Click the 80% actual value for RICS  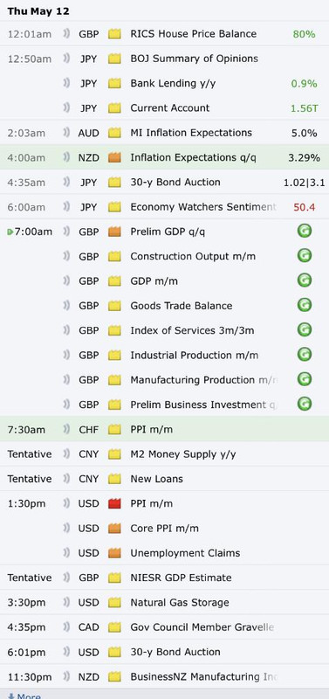(304, 34)
